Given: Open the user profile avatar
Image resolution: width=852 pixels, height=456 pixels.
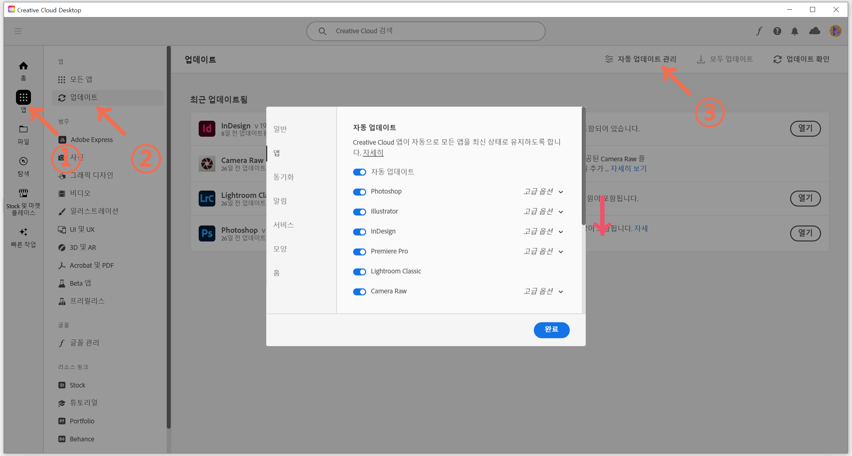Looking at the screenshot, I should pyautogui.click(x=835, y=31).
